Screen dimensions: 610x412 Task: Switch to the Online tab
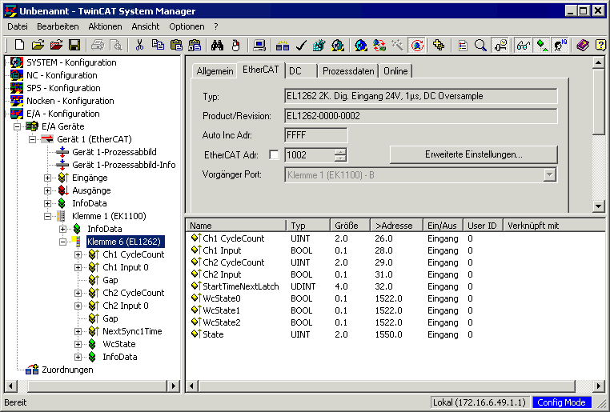click(395, 71)
